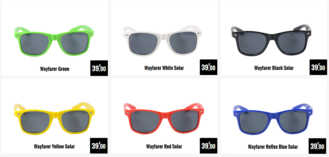The width and height of the screenshot is (329, 157).
Task: Select the price tag on Wayfarer Red Solar
Action: tap(208, 146)
